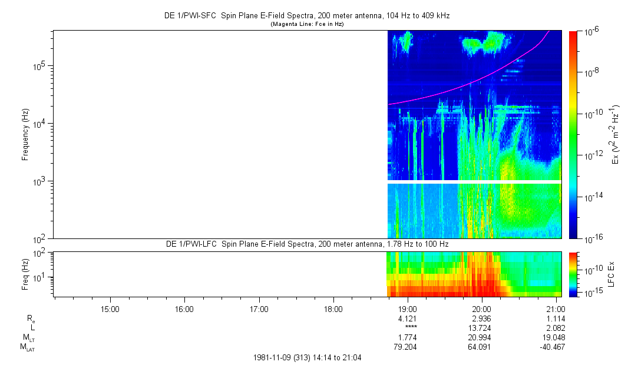Viewport: 638px width, 365px height.
Task: Click the date range label 1981-11-09
Action: point(306,357)
